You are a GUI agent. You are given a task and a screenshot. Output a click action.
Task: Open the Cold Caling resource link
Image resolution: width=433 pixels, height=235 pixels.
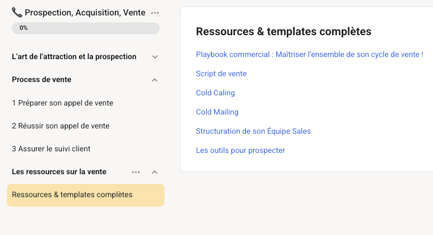click(215, 93)
